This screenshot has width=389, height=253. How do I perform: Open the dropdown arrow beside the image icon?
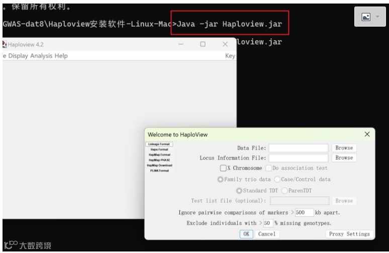point(377,17)
